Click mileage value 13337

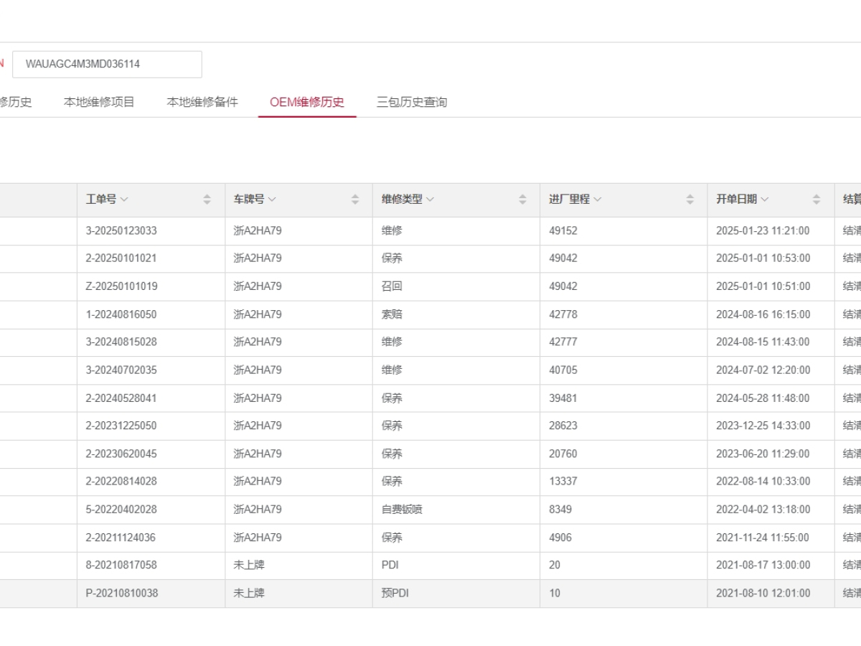pos(563,481)
